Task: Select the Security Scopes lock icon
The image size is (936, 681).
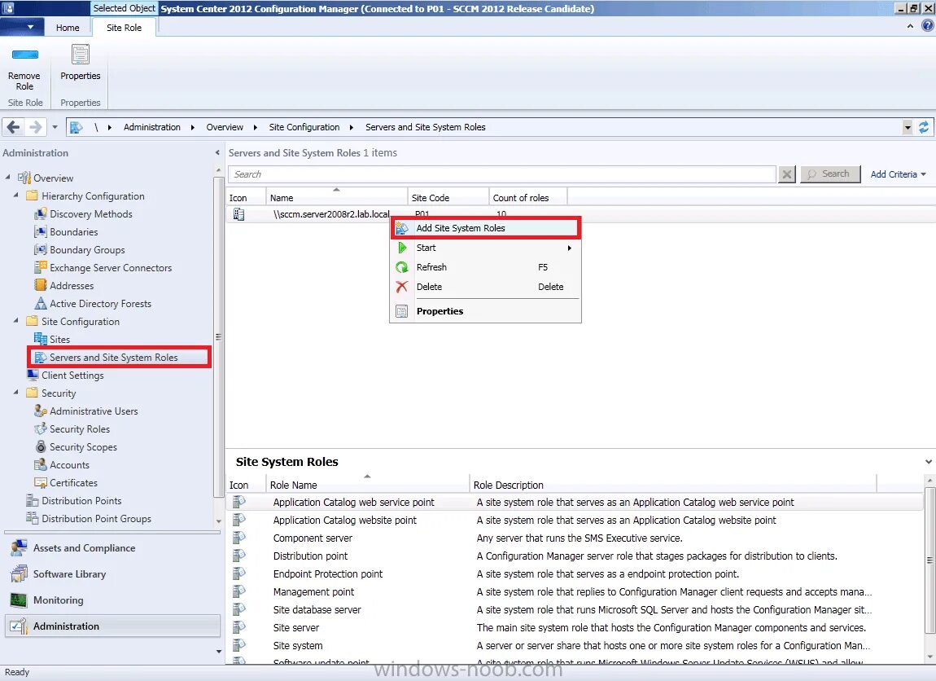Action: click(x=40, y=447)
